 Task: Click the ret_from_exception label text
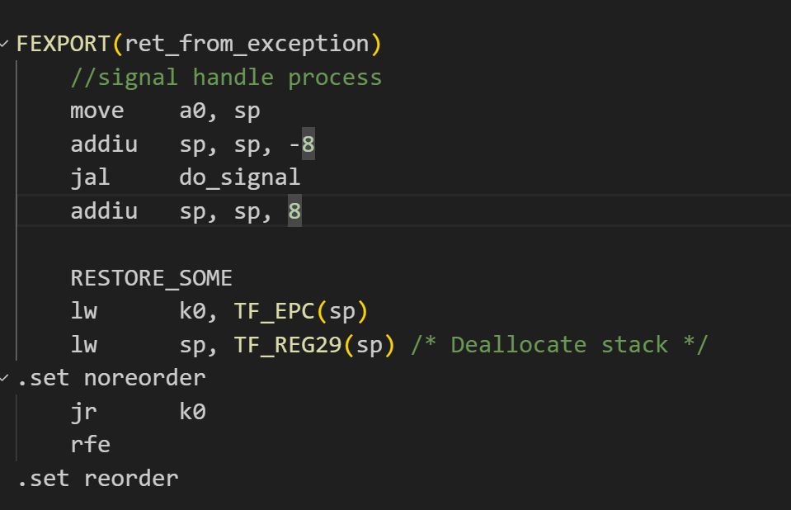coord(247,44)
